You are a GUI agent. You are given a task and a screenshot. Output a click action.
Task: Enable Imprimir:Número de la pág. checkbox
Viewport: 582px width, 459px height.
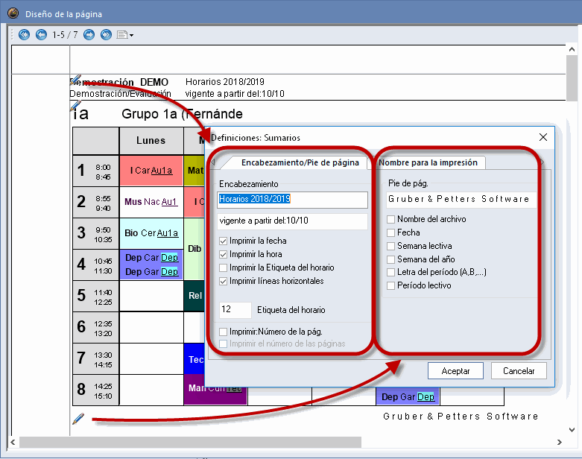click(x=223, y=332)
